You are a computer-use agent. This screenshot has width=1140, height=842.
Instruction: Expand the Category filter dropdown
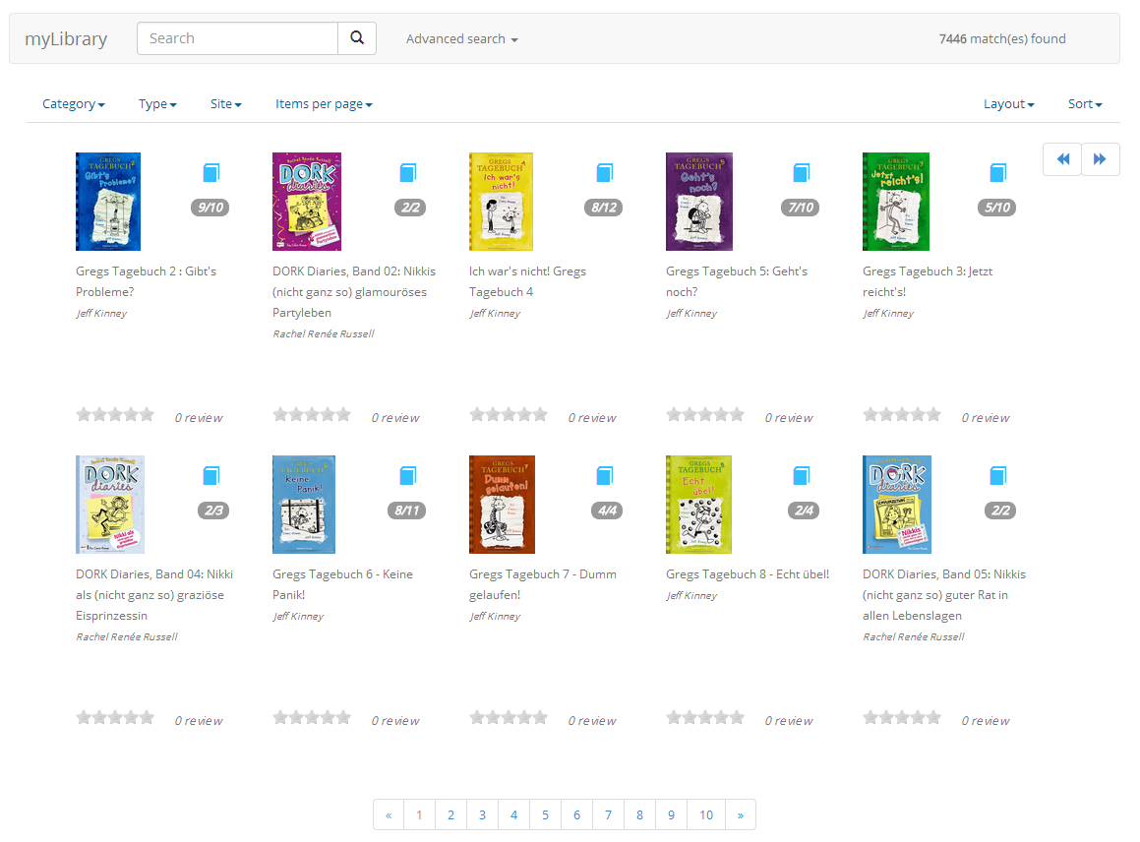click(x=74, y=104)
